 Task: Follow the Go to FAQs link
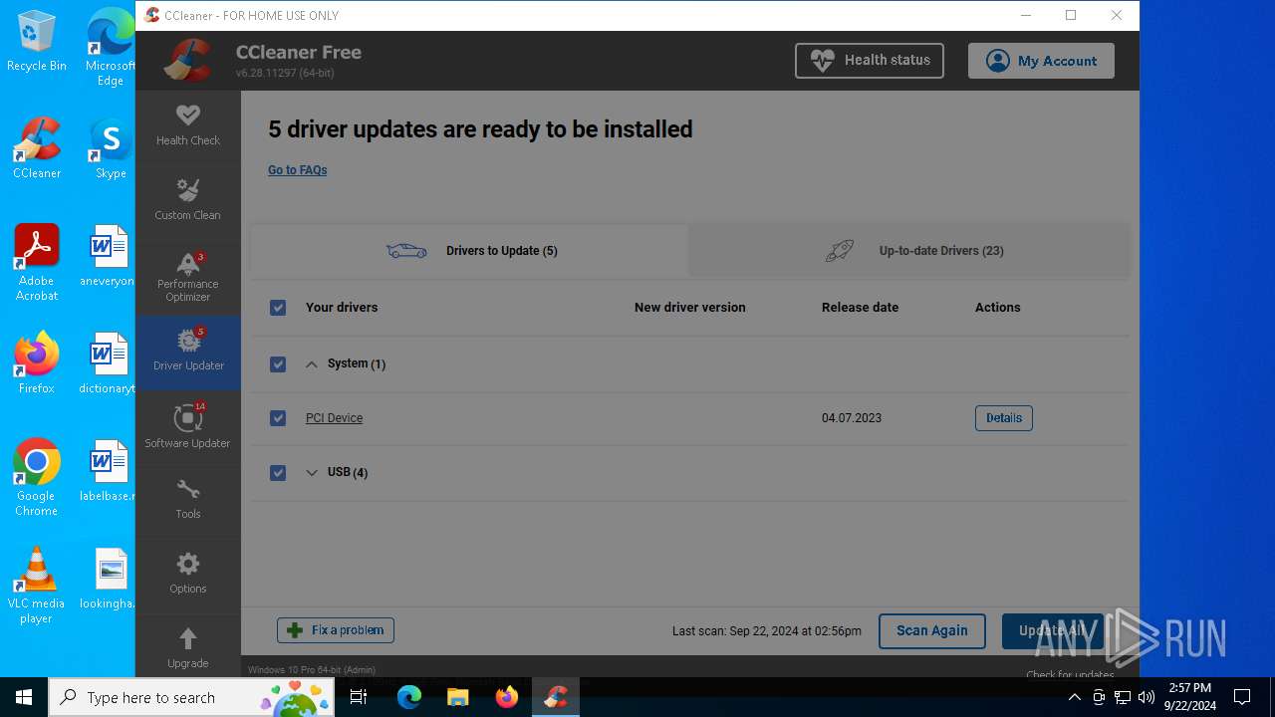click(298, 170)
